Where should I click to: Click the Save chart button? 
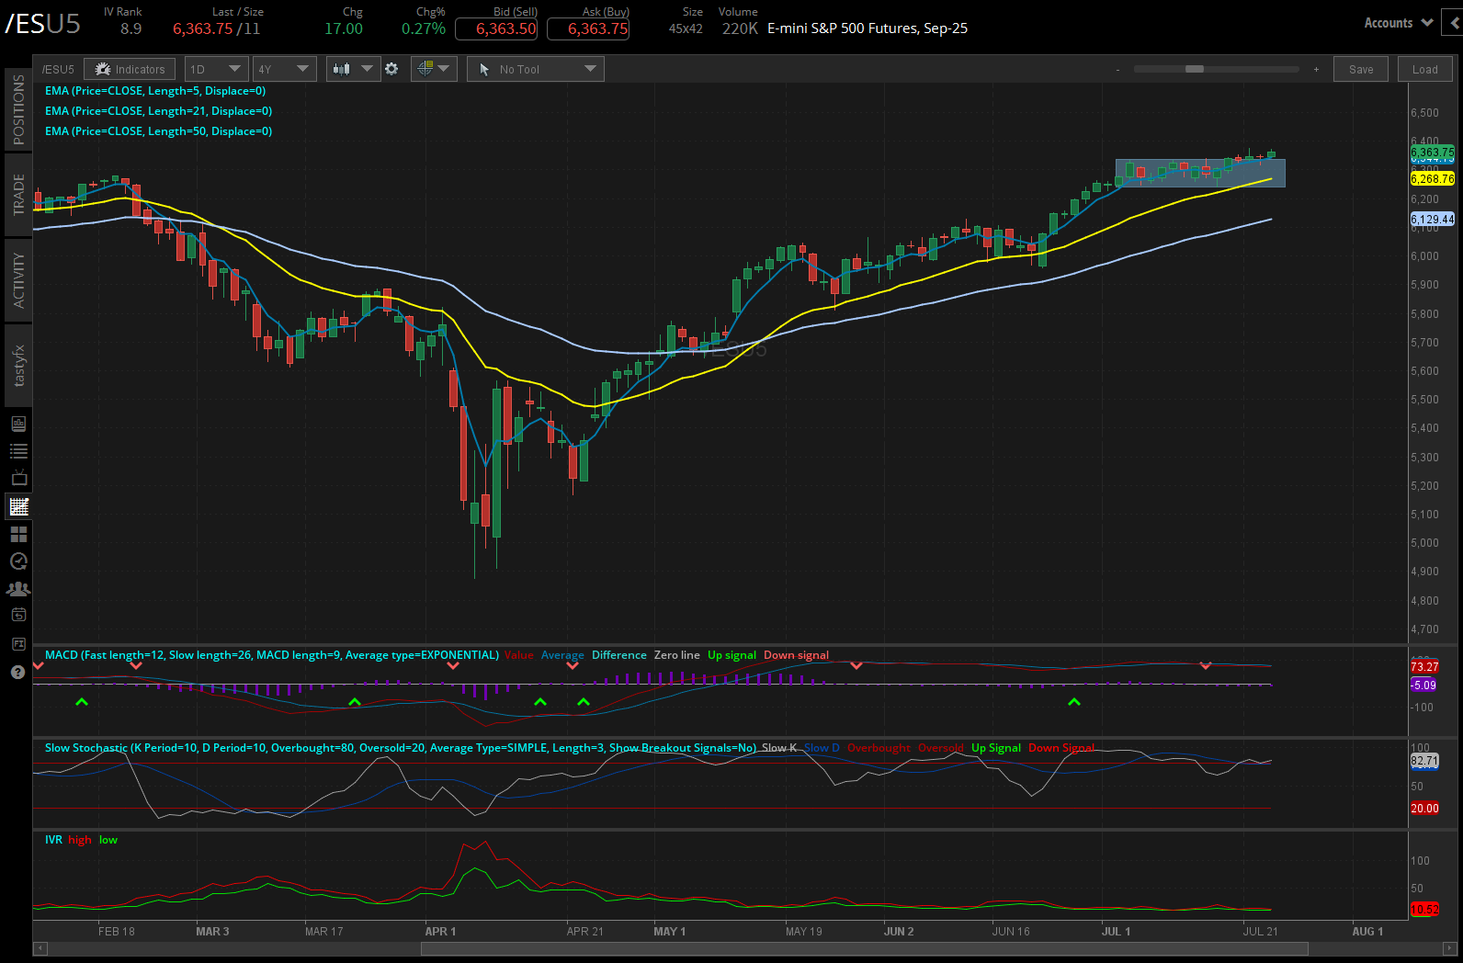tap(1361, 69)
